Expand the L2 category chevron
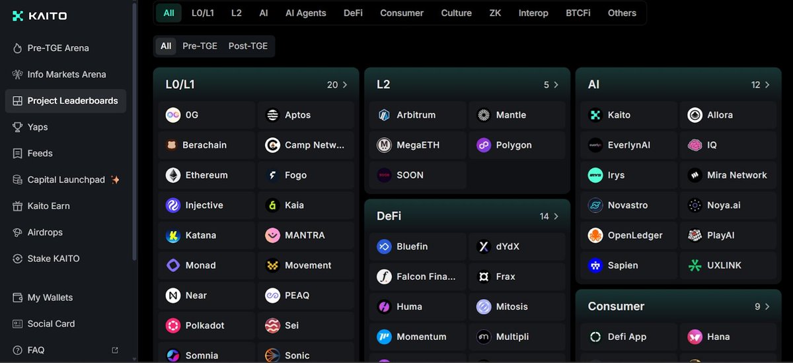 click(x=556, y=84)
